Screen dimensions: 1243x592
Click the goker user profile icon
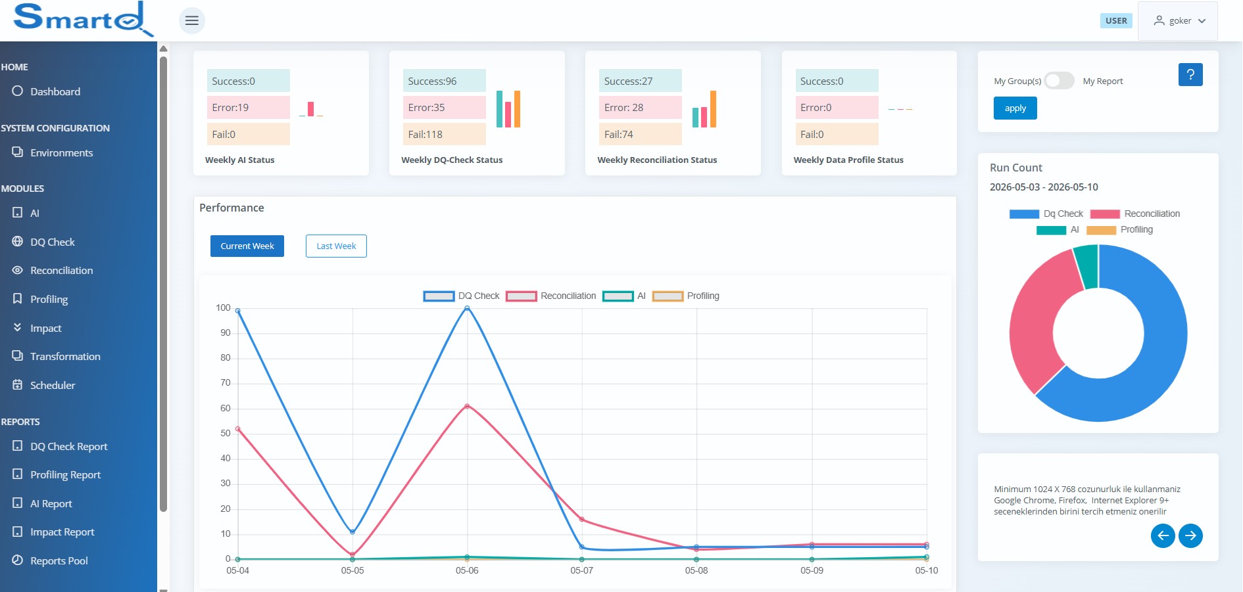(x=1159, y=20)
